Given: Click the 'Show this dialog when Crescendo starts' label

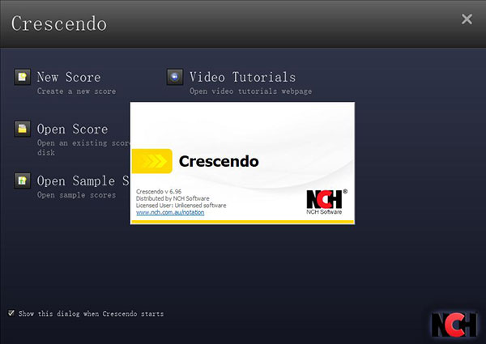Looking at the screenshot, I should click(x=91, y=314).
